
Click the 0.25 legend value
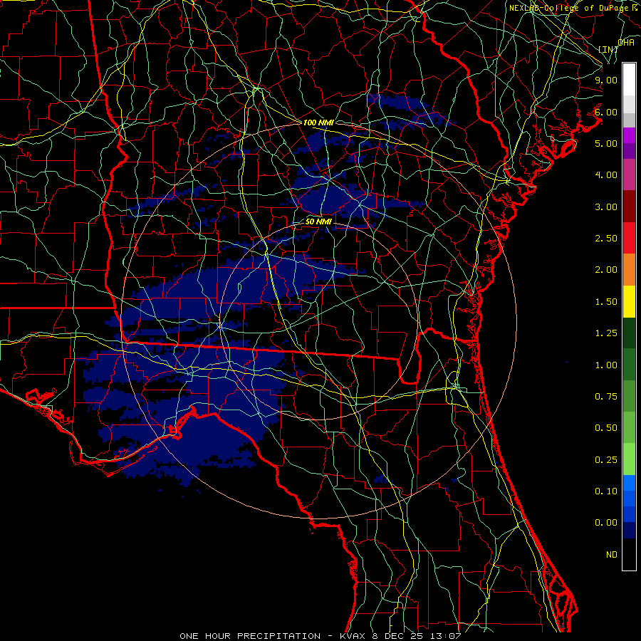point(606,460)
